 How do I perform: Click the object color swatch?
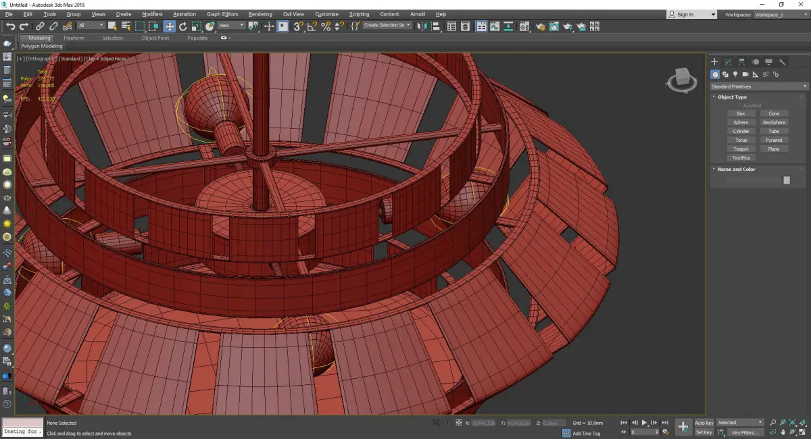(x=787, y=180)
